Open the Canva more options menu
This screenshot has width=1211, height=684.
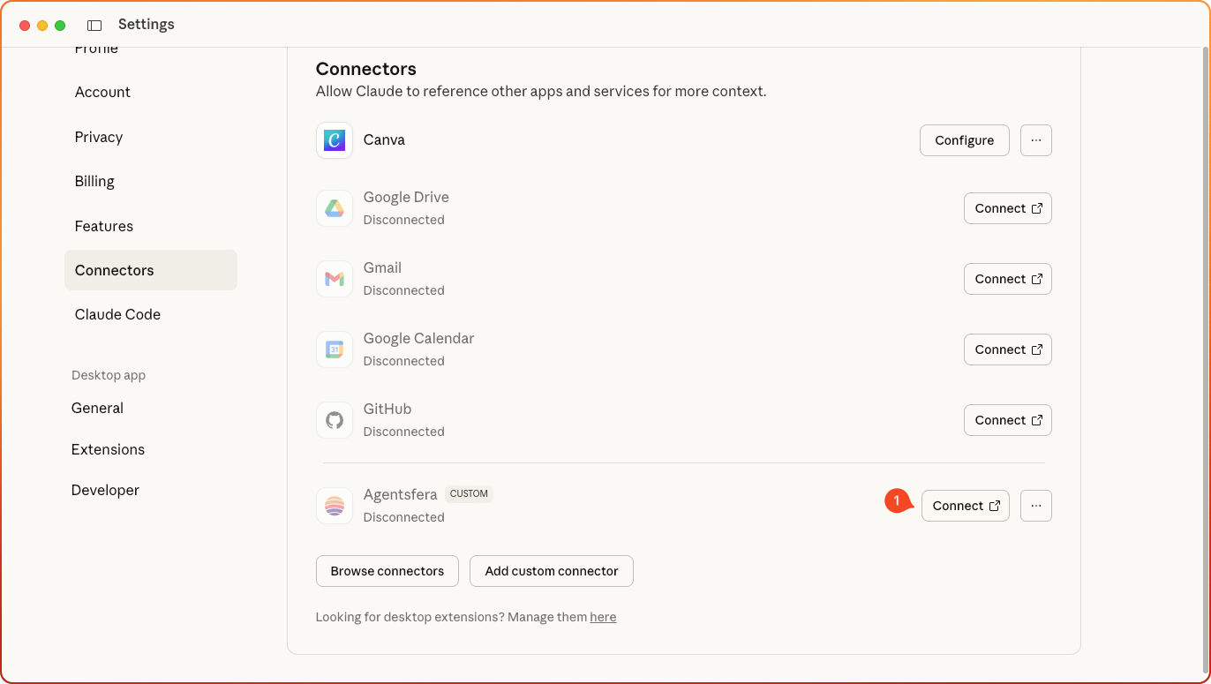coord(1035,140)
